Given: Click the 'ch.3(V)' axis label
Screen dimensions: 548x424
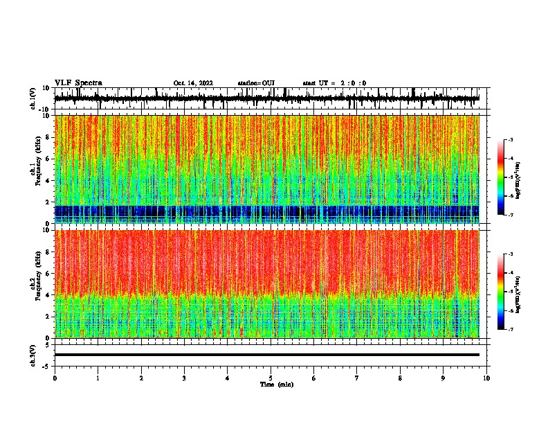Looking at the screenshot, I should (33, 355).
